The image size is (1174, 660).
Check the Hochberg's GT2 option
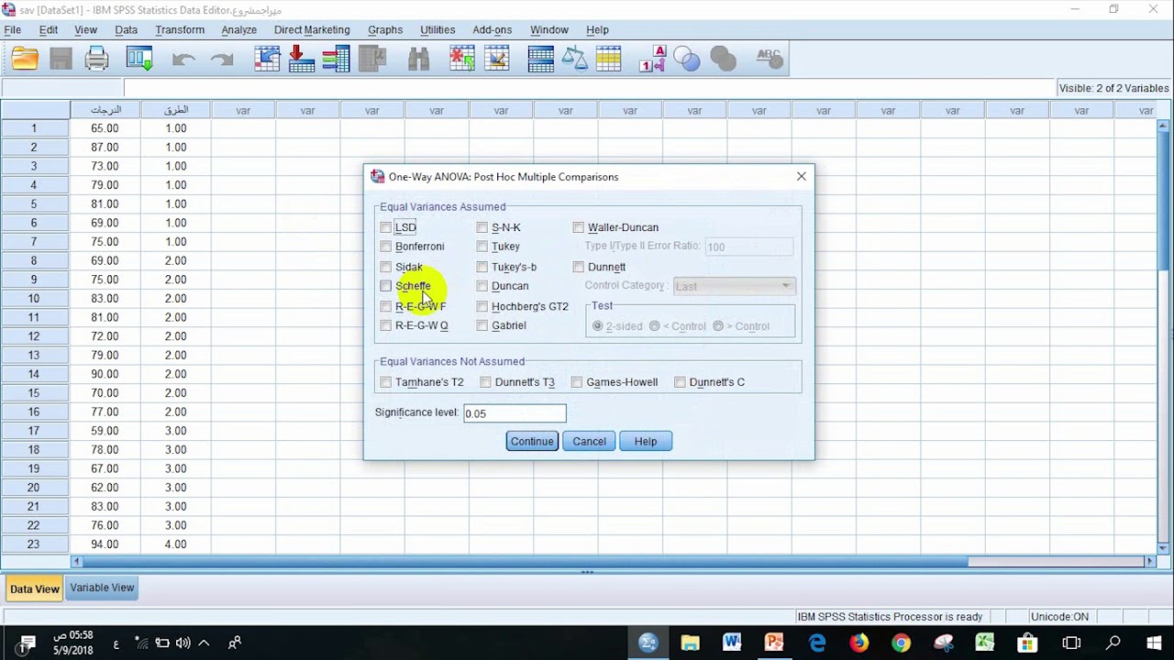482,306
